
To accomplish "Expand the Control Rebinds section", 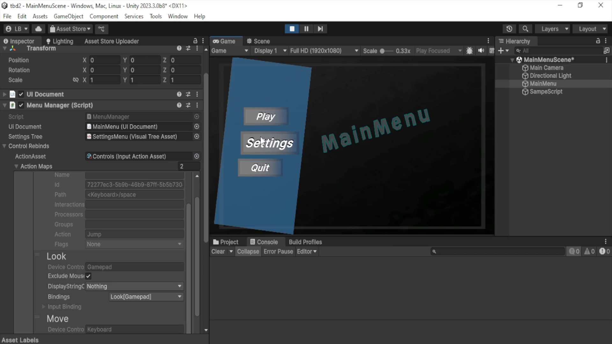I will click(x=5, y=146).
